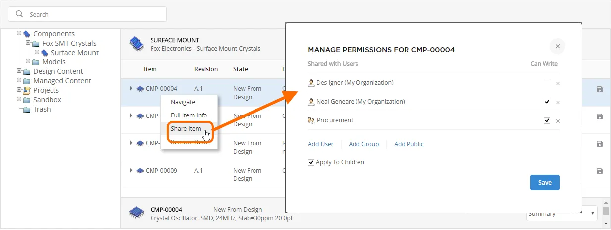
Task: Expand the Design Content tree node
Action: pyautogui.click(x=19, y=71)
